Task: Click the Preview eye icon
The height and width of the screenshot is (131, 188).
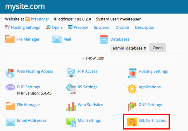Action: coord(70,27)
